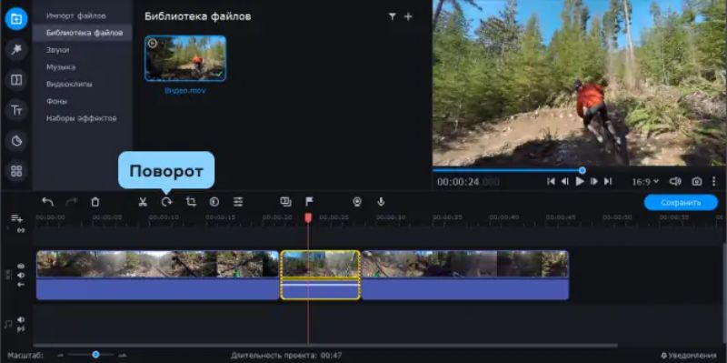Open the transitions panel in sidebar
This screenshot has width=727, height=363.
click(x=16, y=80)
